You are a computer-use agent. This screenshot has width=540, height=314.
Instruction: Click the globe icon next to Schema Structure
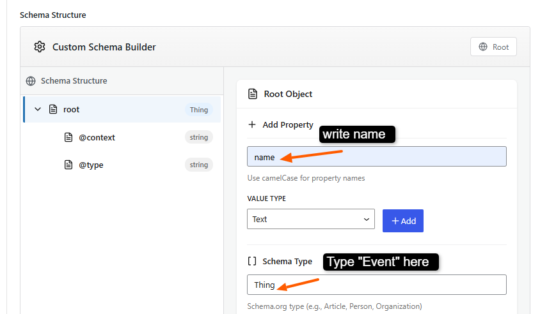click(31, 81)
